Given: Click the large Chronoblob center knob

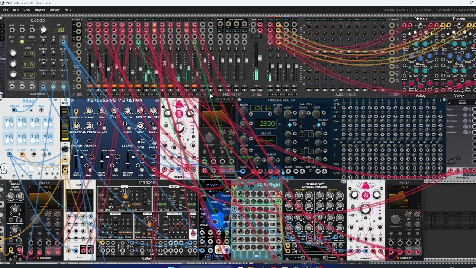Looking at the screenshot, I should tap(179, 128).
